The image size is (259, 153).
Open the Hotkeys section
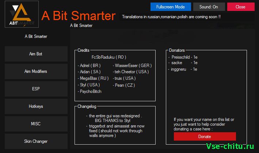pos(36,106)
